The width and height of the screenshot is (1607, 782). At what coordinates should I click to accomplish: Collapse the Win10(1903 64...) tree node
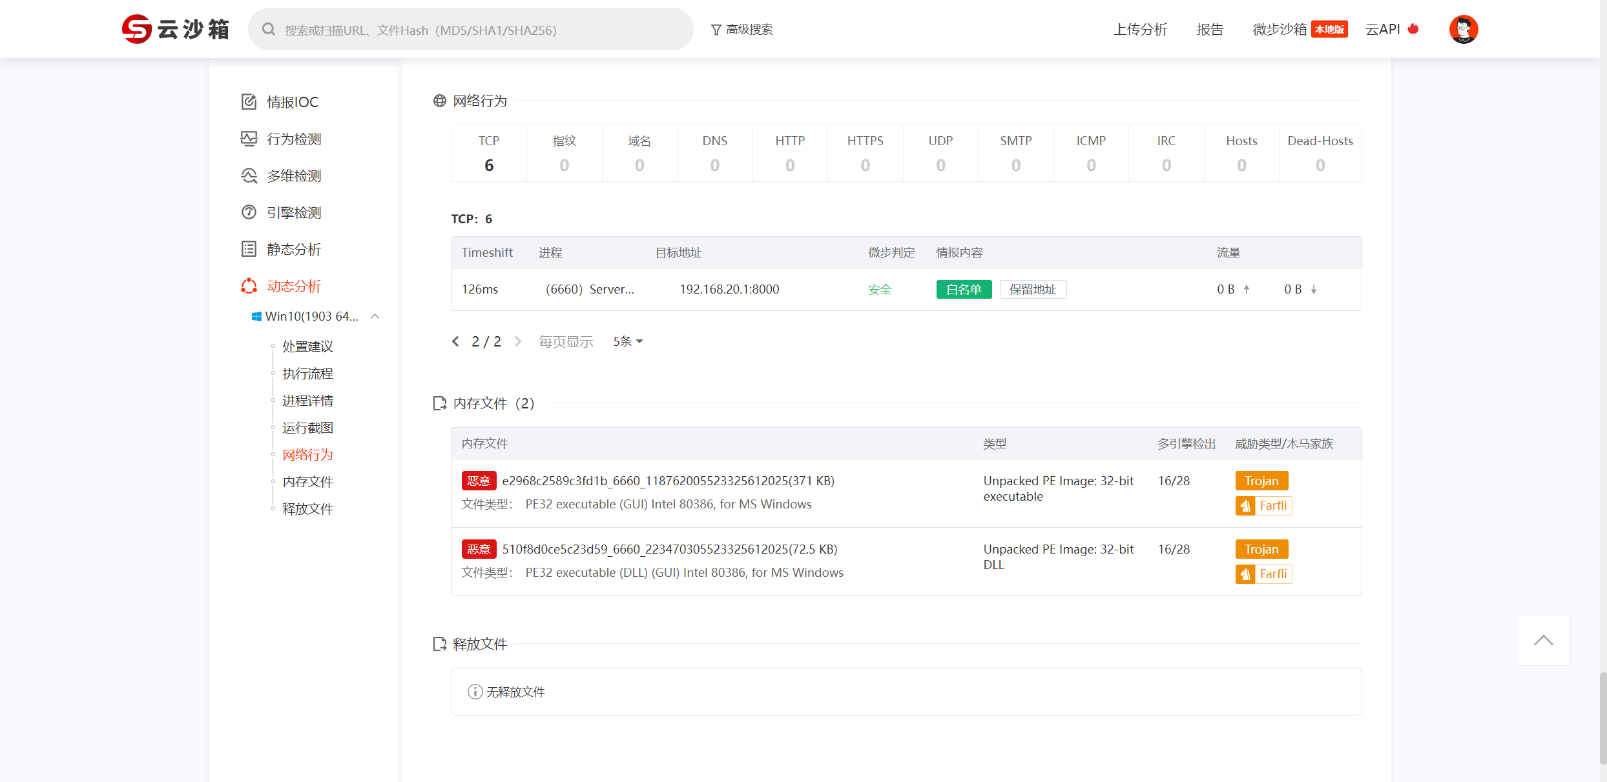(375, 316)
